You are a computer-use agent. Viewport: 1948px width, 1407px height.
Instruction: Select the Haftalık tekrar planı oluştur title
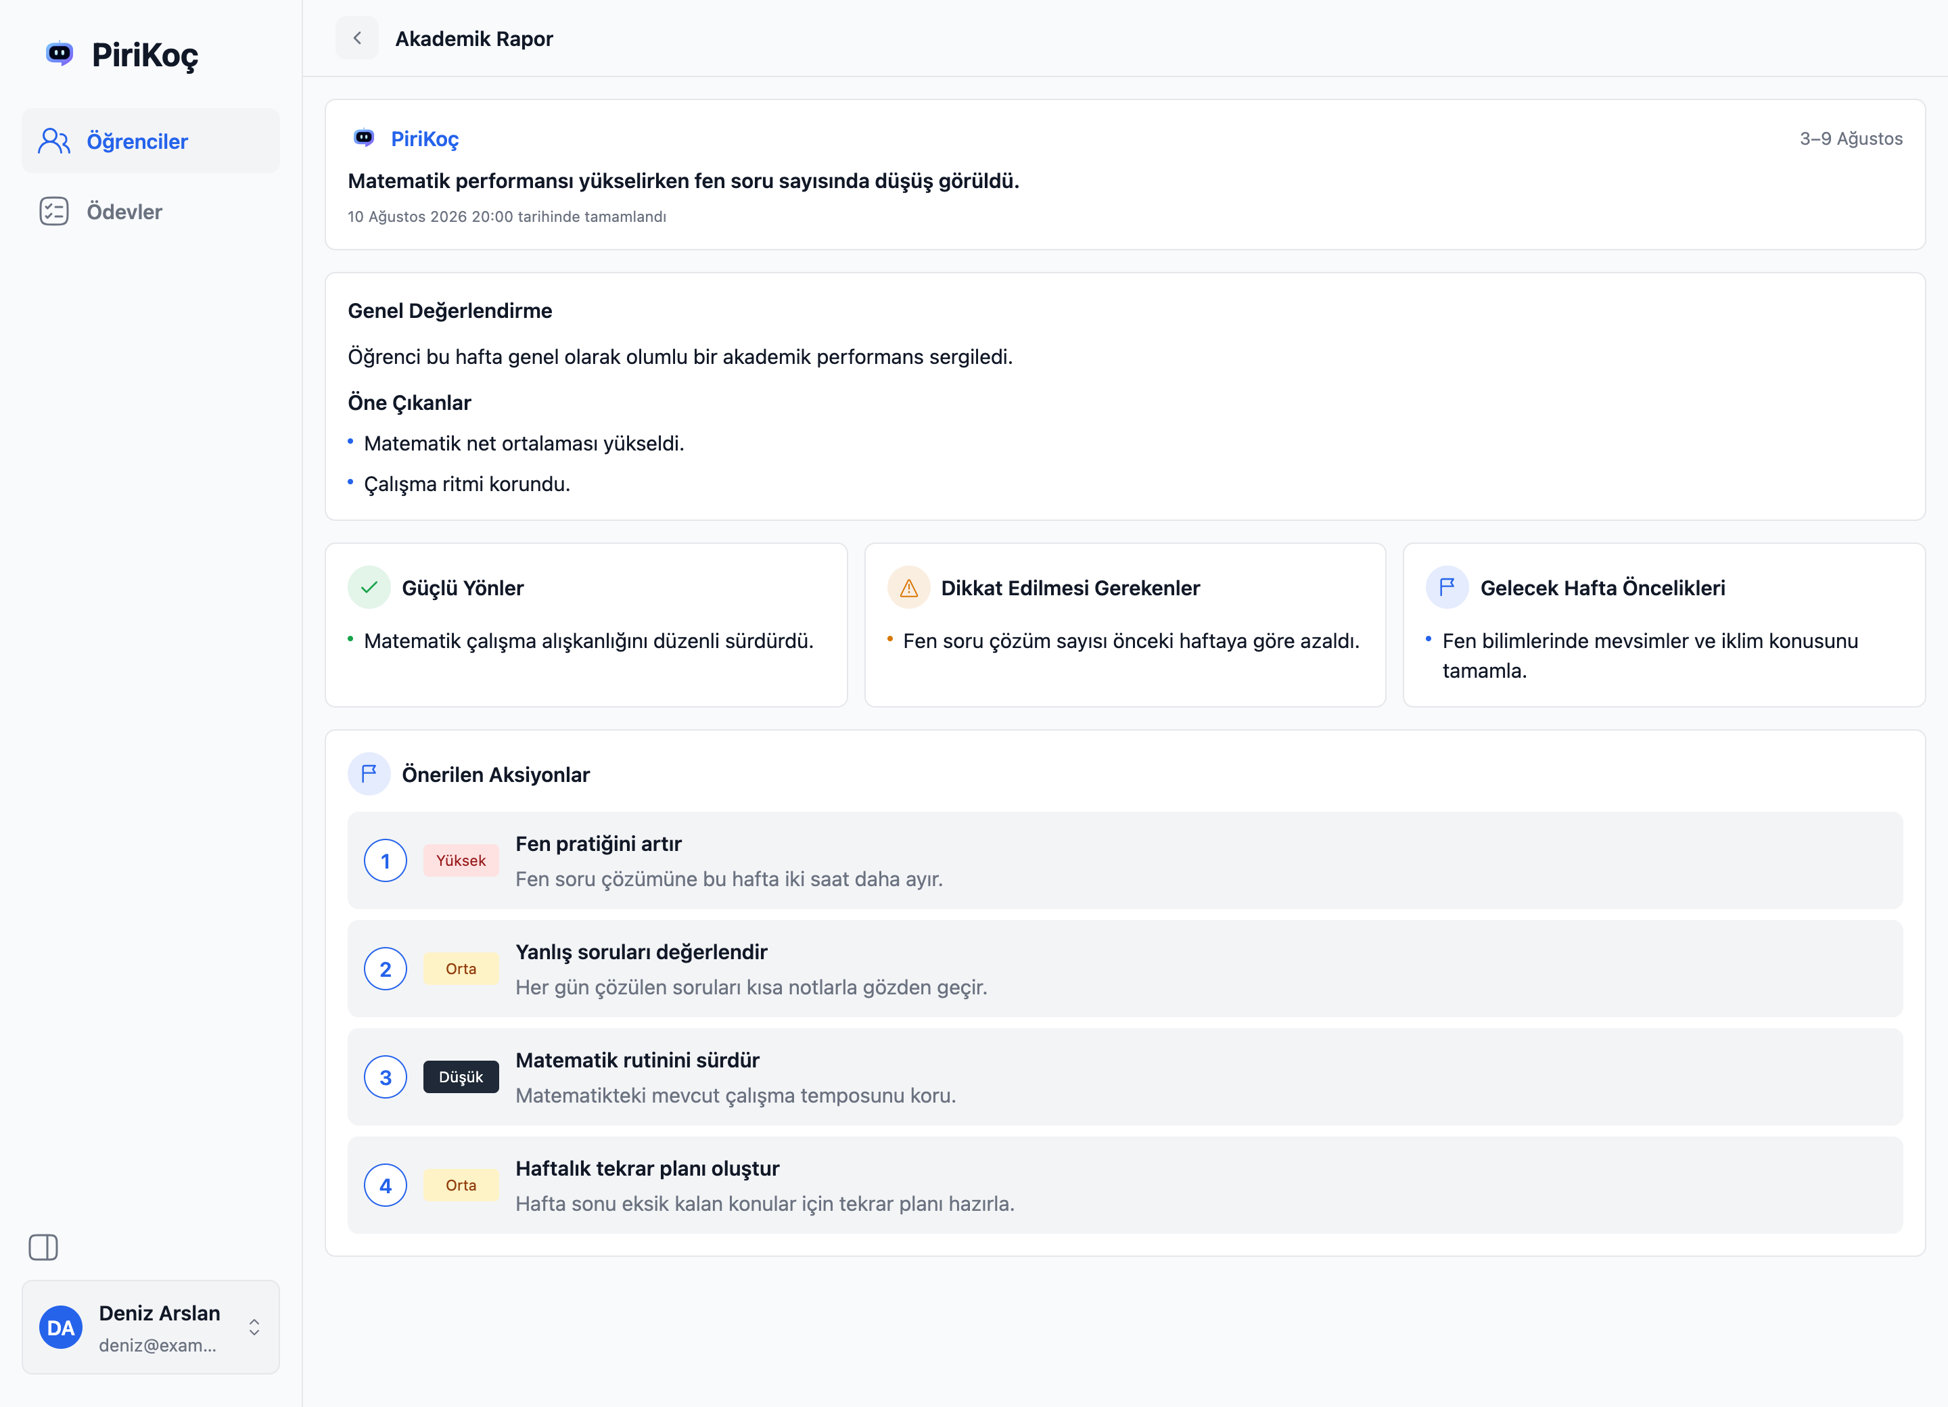coord(647,1168)
